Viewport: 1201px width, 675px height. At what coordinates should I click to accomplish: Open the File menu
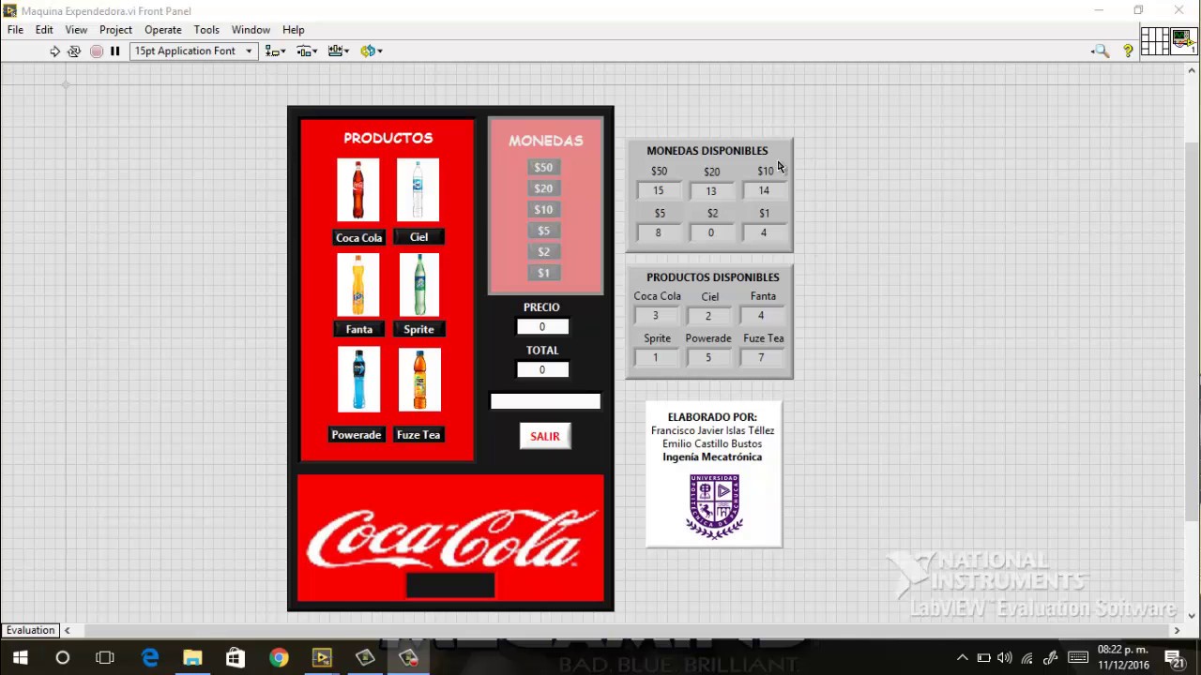(15, 30)
